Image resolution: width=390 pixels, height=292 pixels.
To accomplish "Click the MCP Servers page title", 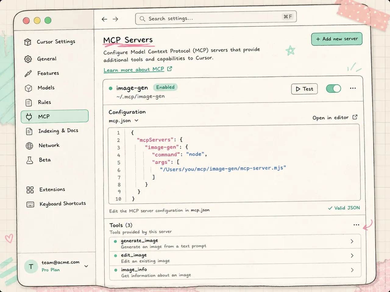I will tap(128, 40).
